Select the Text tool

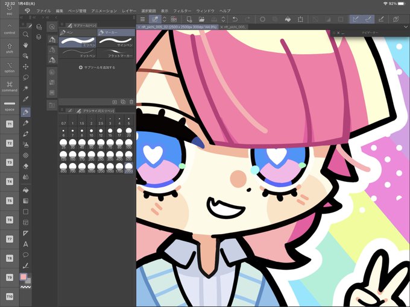25,244
